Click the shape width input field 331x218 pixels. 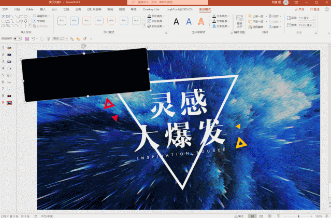coord(307,25)
